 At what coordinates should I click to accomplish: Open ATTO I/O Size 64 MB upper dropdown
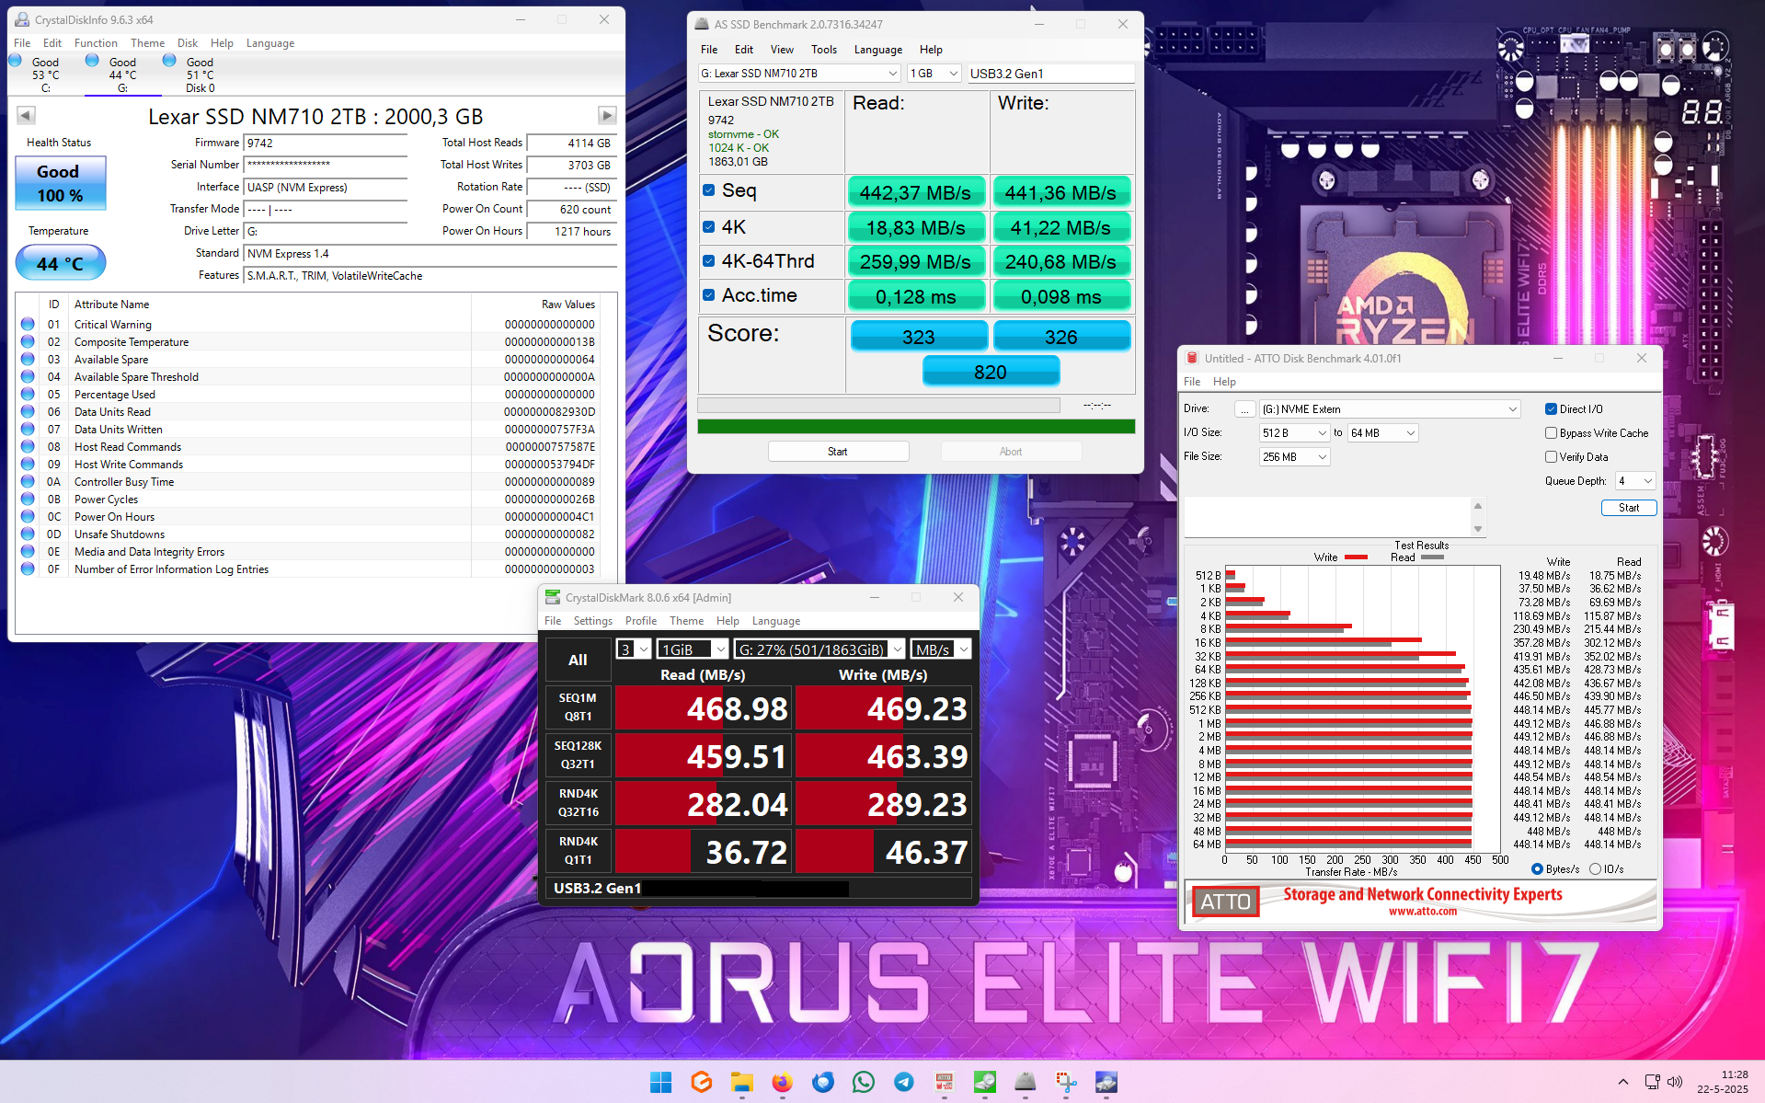click(1382, 433)
